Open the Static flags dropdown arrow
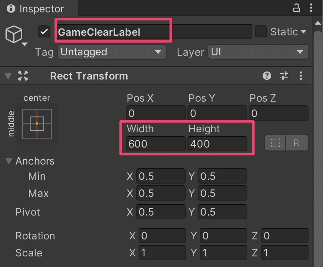This screenshot has height=267, width=323. pos(303,32)
